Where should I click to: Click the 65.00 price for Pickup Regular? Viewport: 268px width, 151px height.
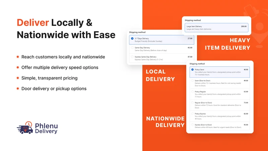point(246,92)
